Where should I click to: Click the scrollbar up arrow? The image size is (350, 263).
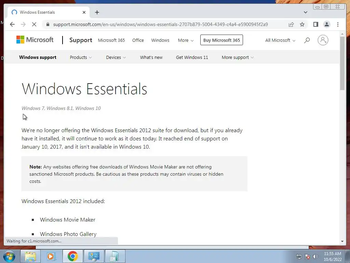pos(342,34)
